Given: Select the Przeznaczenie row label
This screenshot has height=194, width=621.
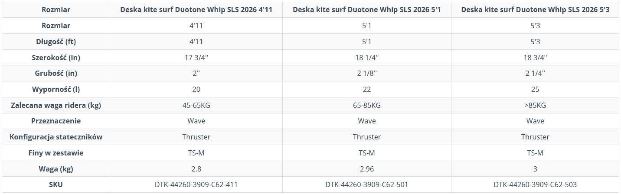Looking at the screenshot, I should [x=56, y=121].
